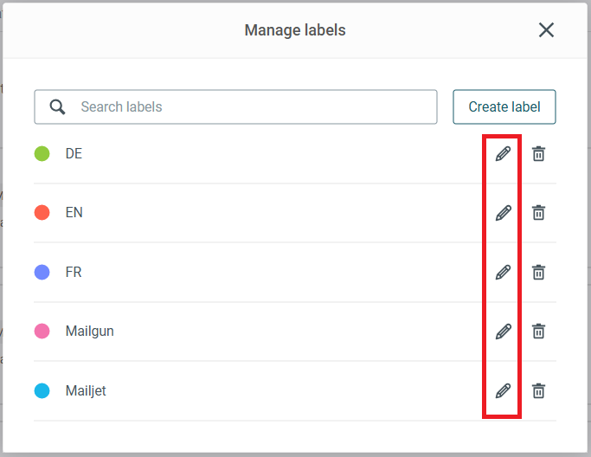Click the Mailgun label name
This screenshot has height=457, width=591.
(x=90, y=331)
